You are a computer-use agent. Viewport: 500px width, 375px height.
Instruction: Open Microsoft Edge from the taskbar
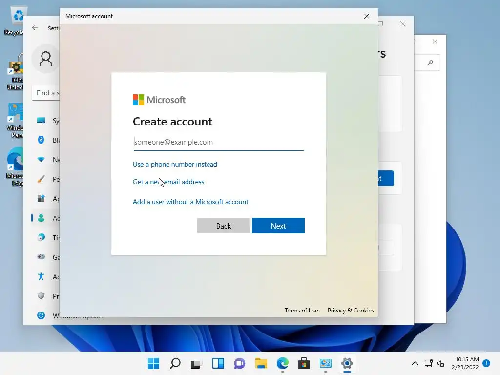(283, 363)
